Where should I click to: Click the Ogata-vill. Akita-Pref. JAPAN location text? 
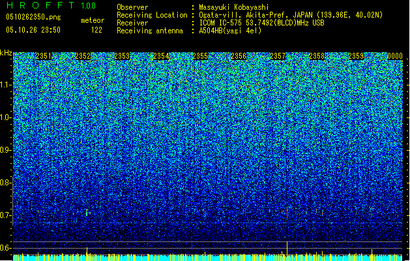click(x=291, y=15)
